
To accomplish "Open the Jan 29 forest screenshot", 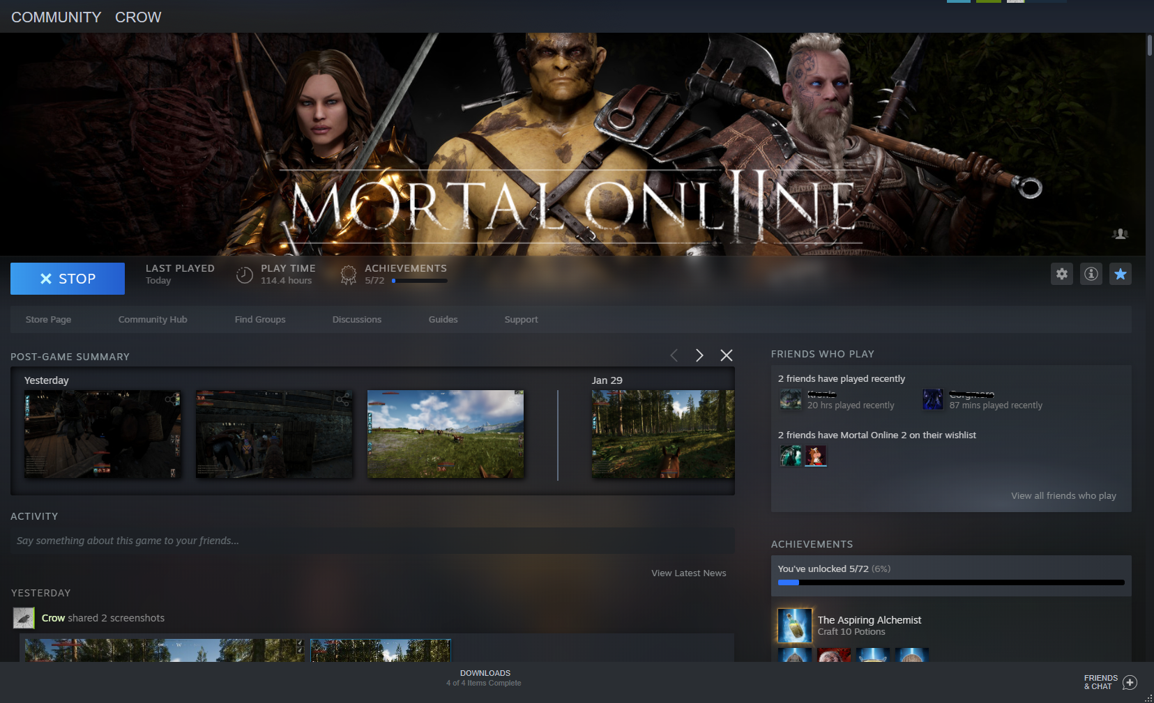I will point(663,434).
